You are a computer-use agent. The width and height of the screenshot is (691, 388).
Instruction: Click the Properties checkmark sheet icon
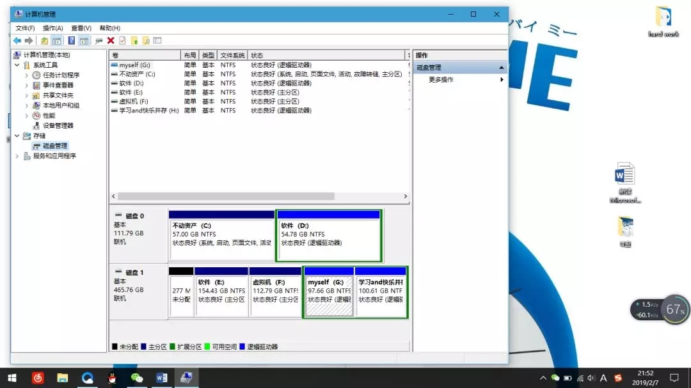click(x=122, y=40)
